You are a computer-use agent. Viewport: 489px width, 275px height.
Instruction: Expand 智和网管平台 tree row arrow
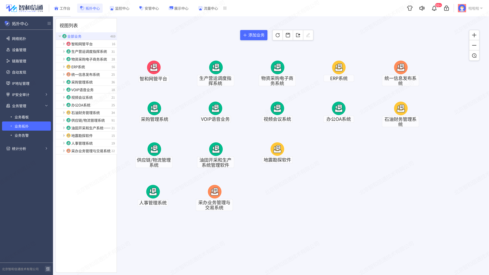[x=64, y=44]
